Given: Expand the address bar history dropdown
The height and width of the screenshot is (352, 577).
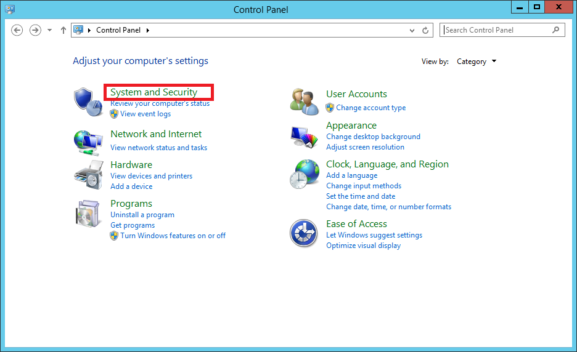Looking at the screenshot, I should point(412,30).
